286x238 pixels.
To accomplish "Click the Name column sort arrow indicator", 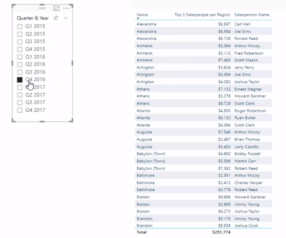I will click(x=138, y=18).
